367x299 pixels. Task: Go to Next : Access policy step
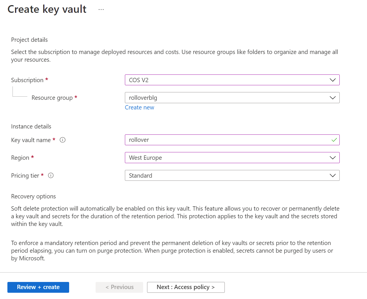(186, 287)
